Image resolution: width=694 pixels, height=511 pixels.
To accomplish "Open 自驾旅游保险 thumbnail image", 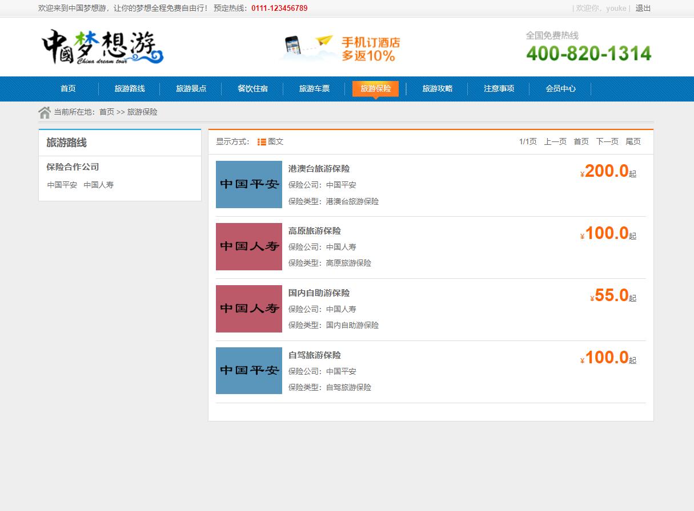I will coord(248,371).
